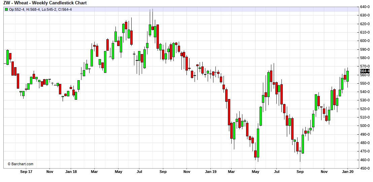Select the Jan 19 x-axis label

pos(210,172)
